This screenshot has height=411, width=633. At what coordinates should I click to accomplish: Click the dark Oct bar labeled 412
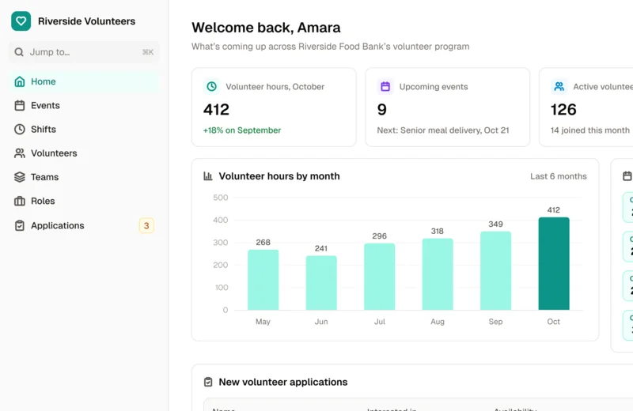pos(554,264)
